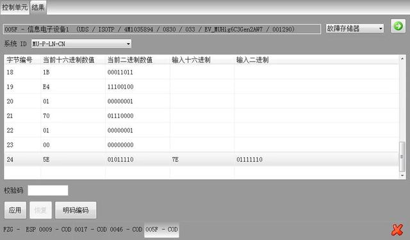The width and height of the screenshot is (410, 240).
Task: Click hex value 70
Action: tap(46, 116)
